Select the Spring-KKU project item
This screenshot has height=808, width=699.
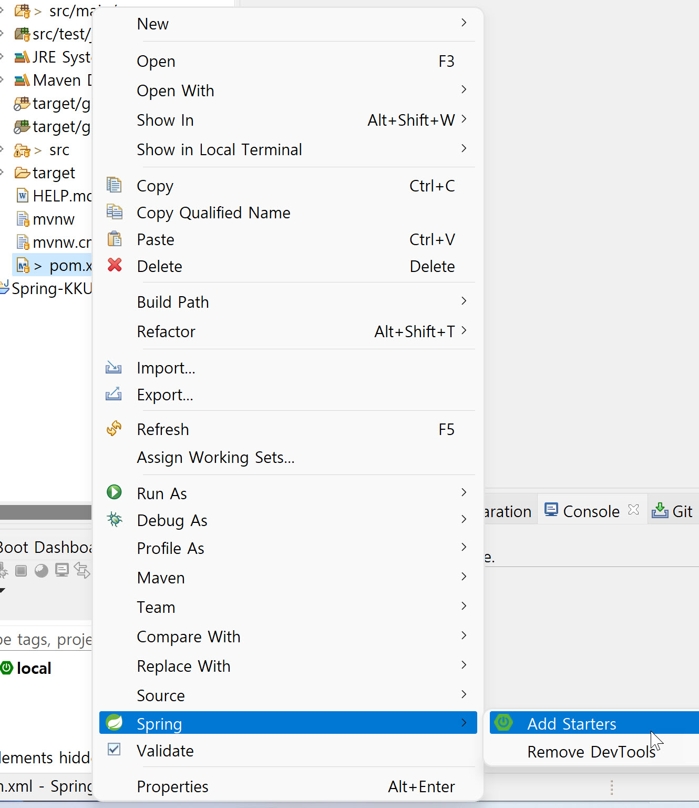(x=52, y=288)
